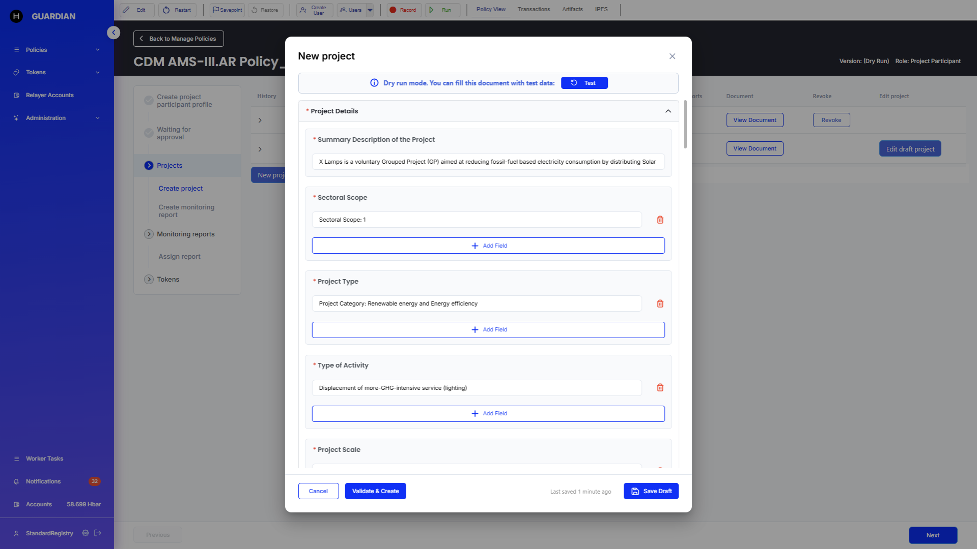Click the logout icon beside StandardRegistry
Viewport: 977px width, 549px height.
click(x=98, y=533)
